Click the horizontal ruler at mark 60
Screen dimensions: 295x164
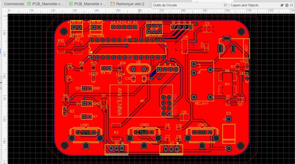click(x=140, y=11)
